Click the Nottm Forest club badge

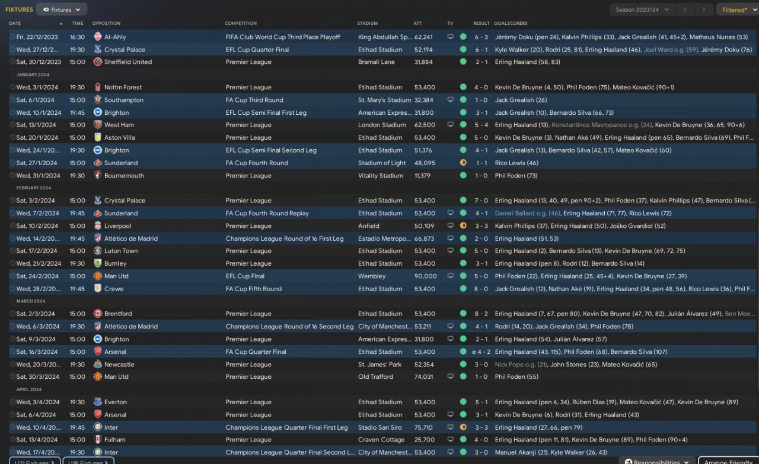(x=98, y=87)
